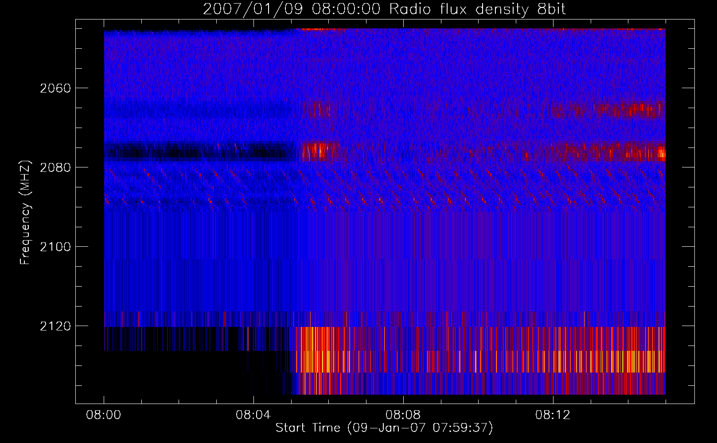Select the 'Frequency (MHZ)' y-axis label
The image size is (717, 443).
[x=26, y=213]
